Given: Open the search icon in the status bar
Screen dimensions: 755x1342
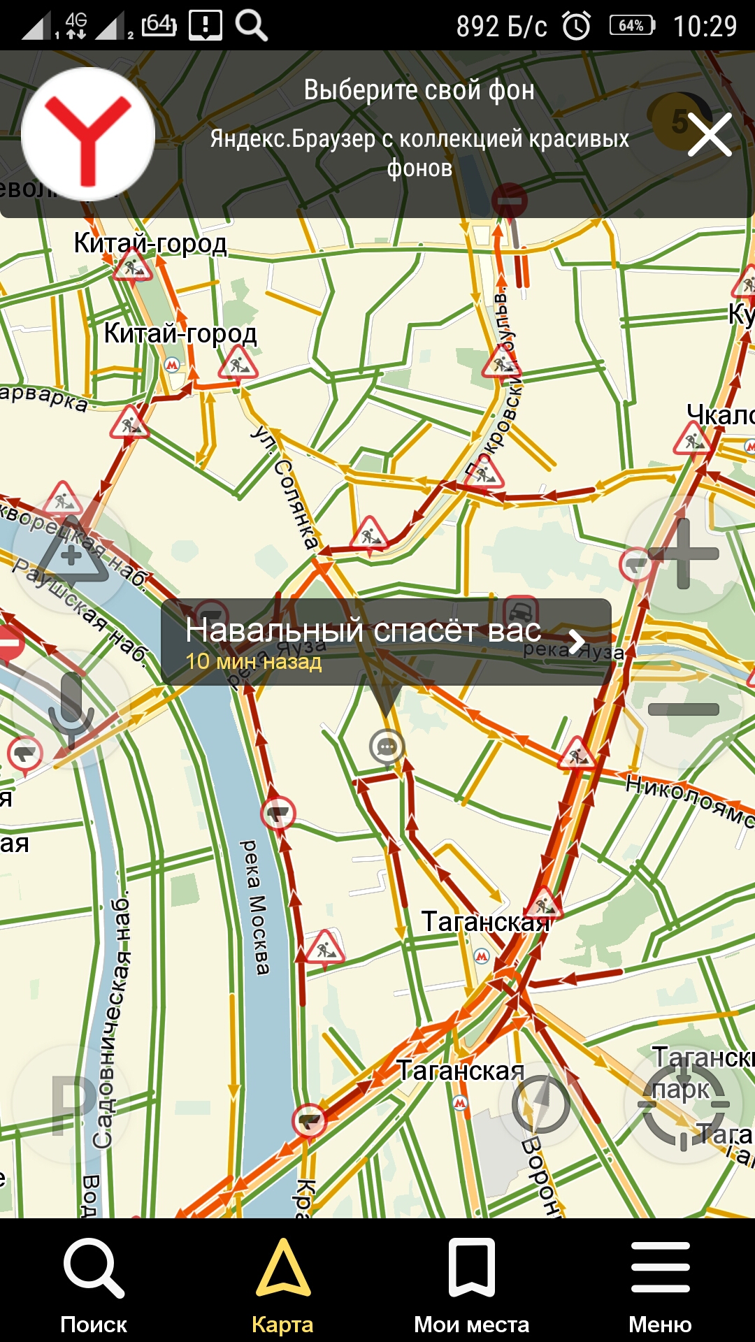Looking at the screenshot, I should 252,26.
